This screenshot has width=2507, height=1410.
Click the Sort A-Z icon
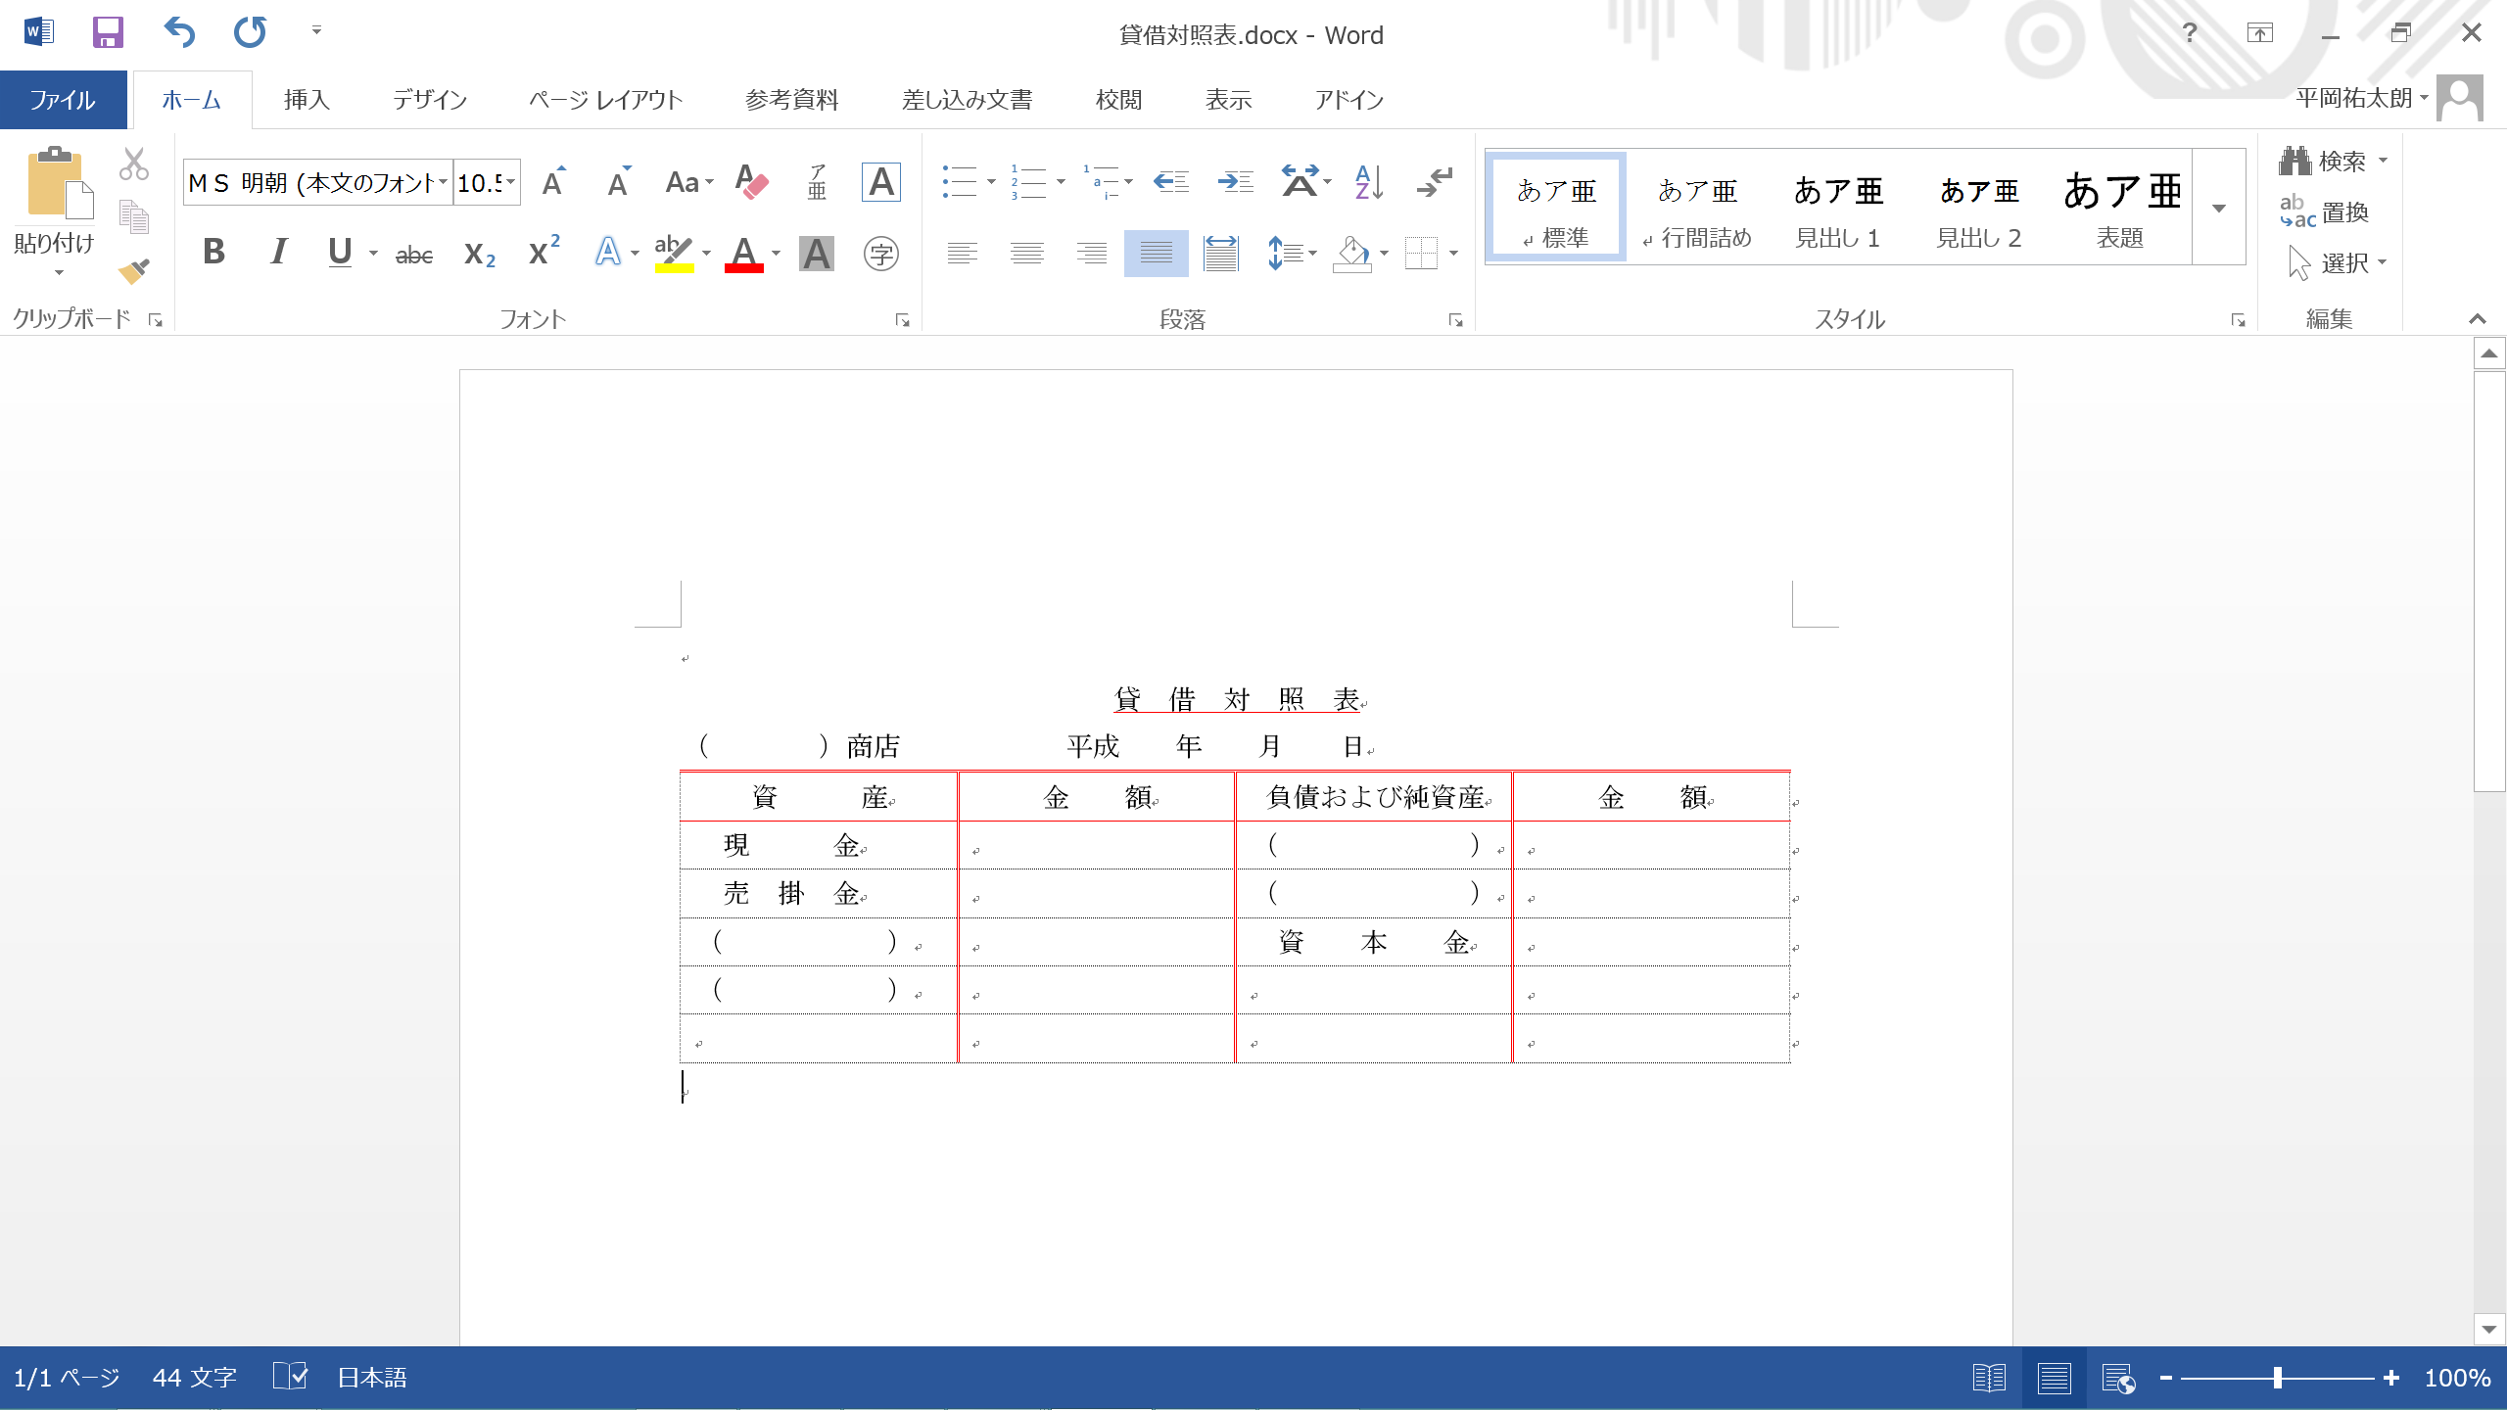pos(1368,182)
